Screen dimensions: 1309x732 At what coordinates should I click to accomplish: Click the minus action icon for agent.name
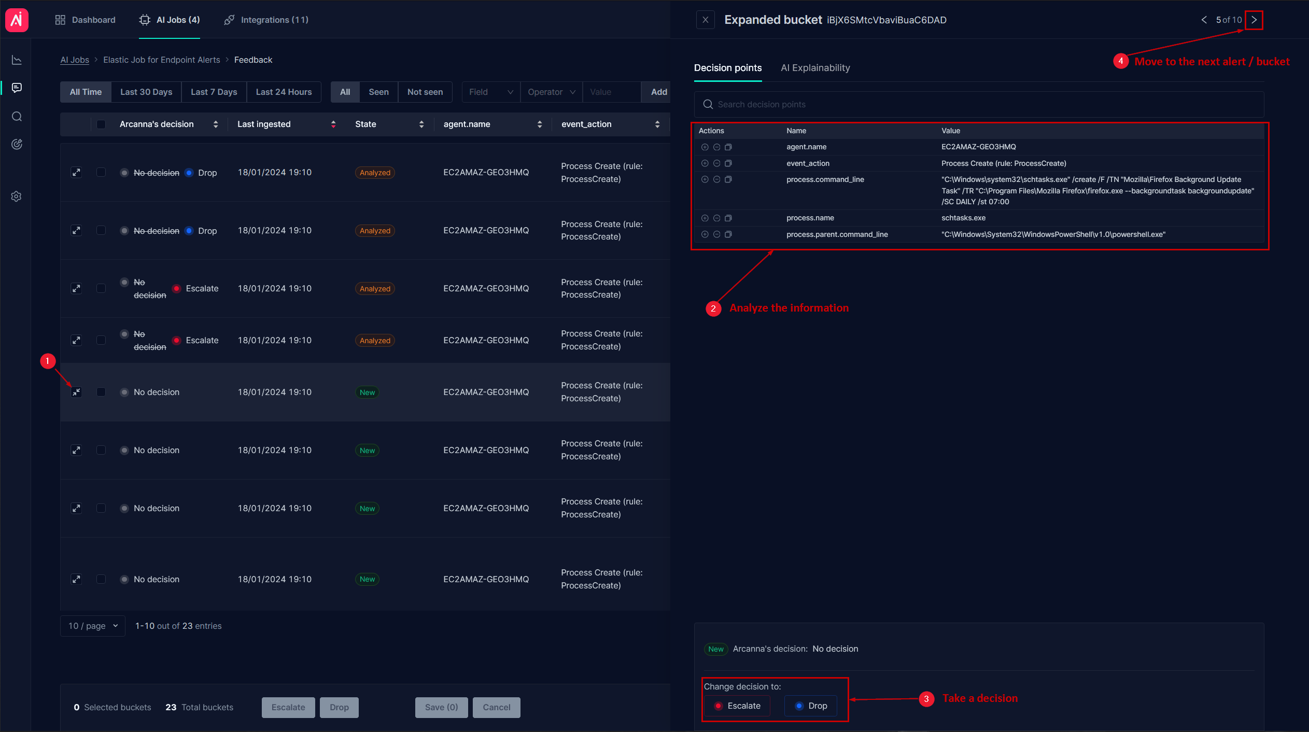point(716,147)
